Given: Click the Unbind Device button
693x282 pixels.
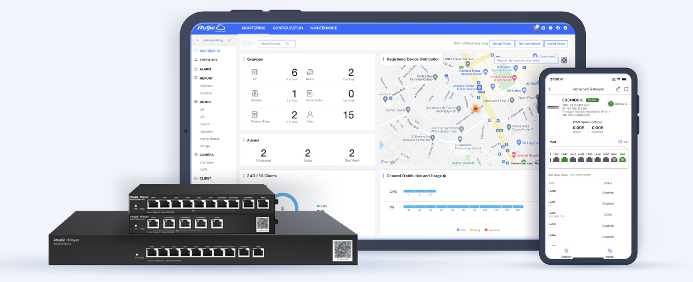Looking at the screenshot, I should (556, 43).
